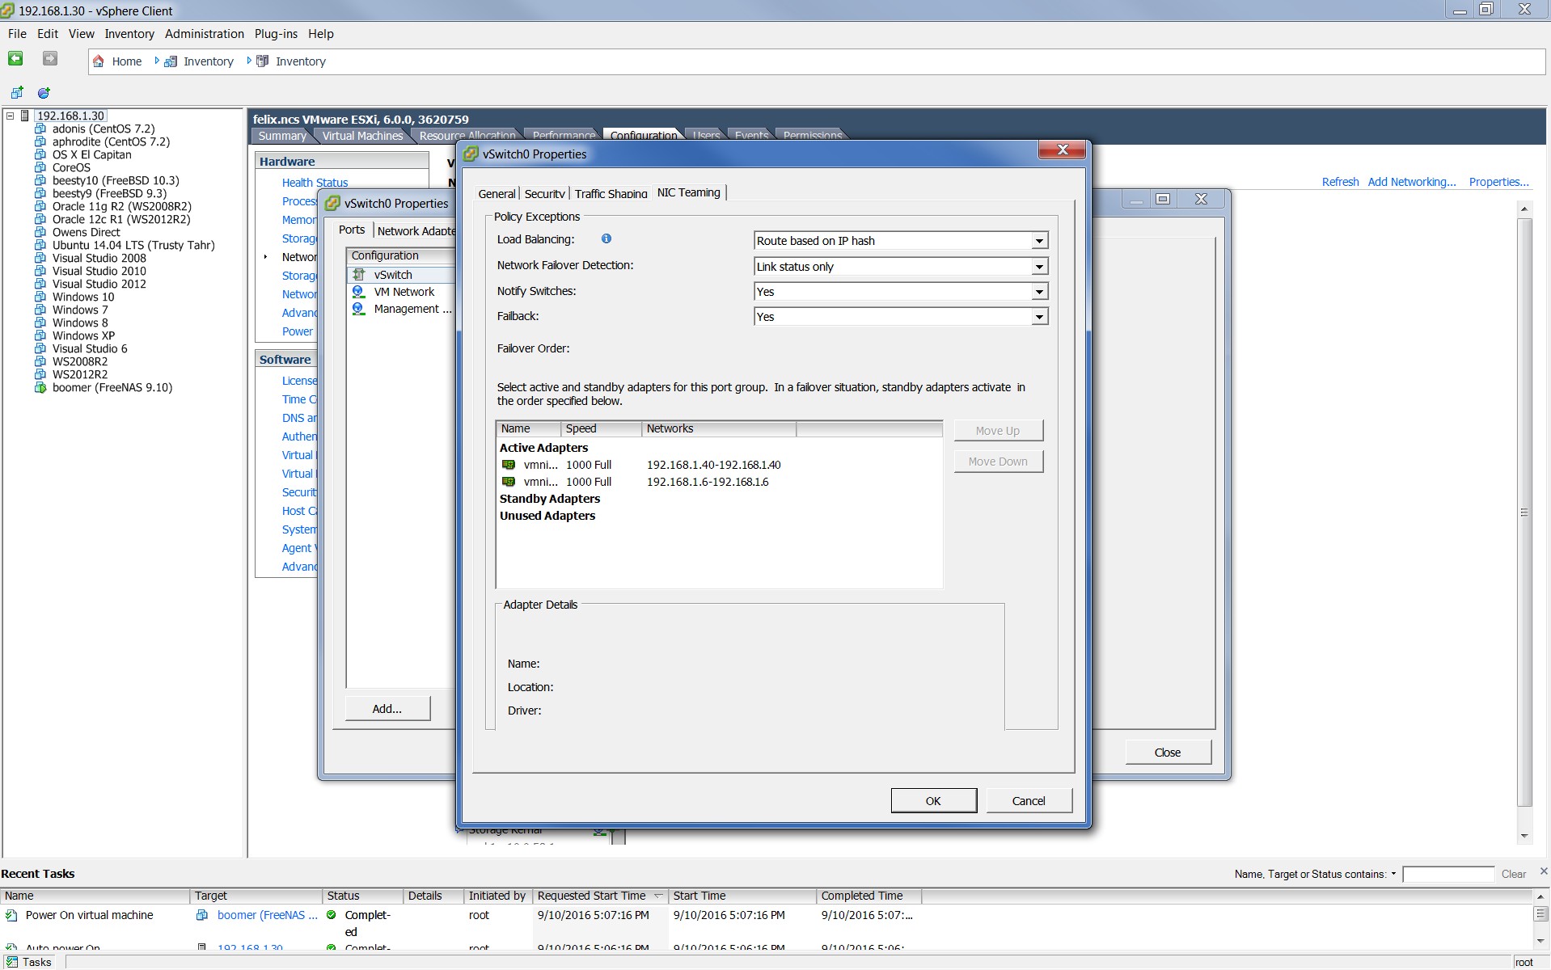Open the Ports tab in back vSwitch0 Properties window
The height and width of the screenshot is (970, 1551).
click(352, 230)
